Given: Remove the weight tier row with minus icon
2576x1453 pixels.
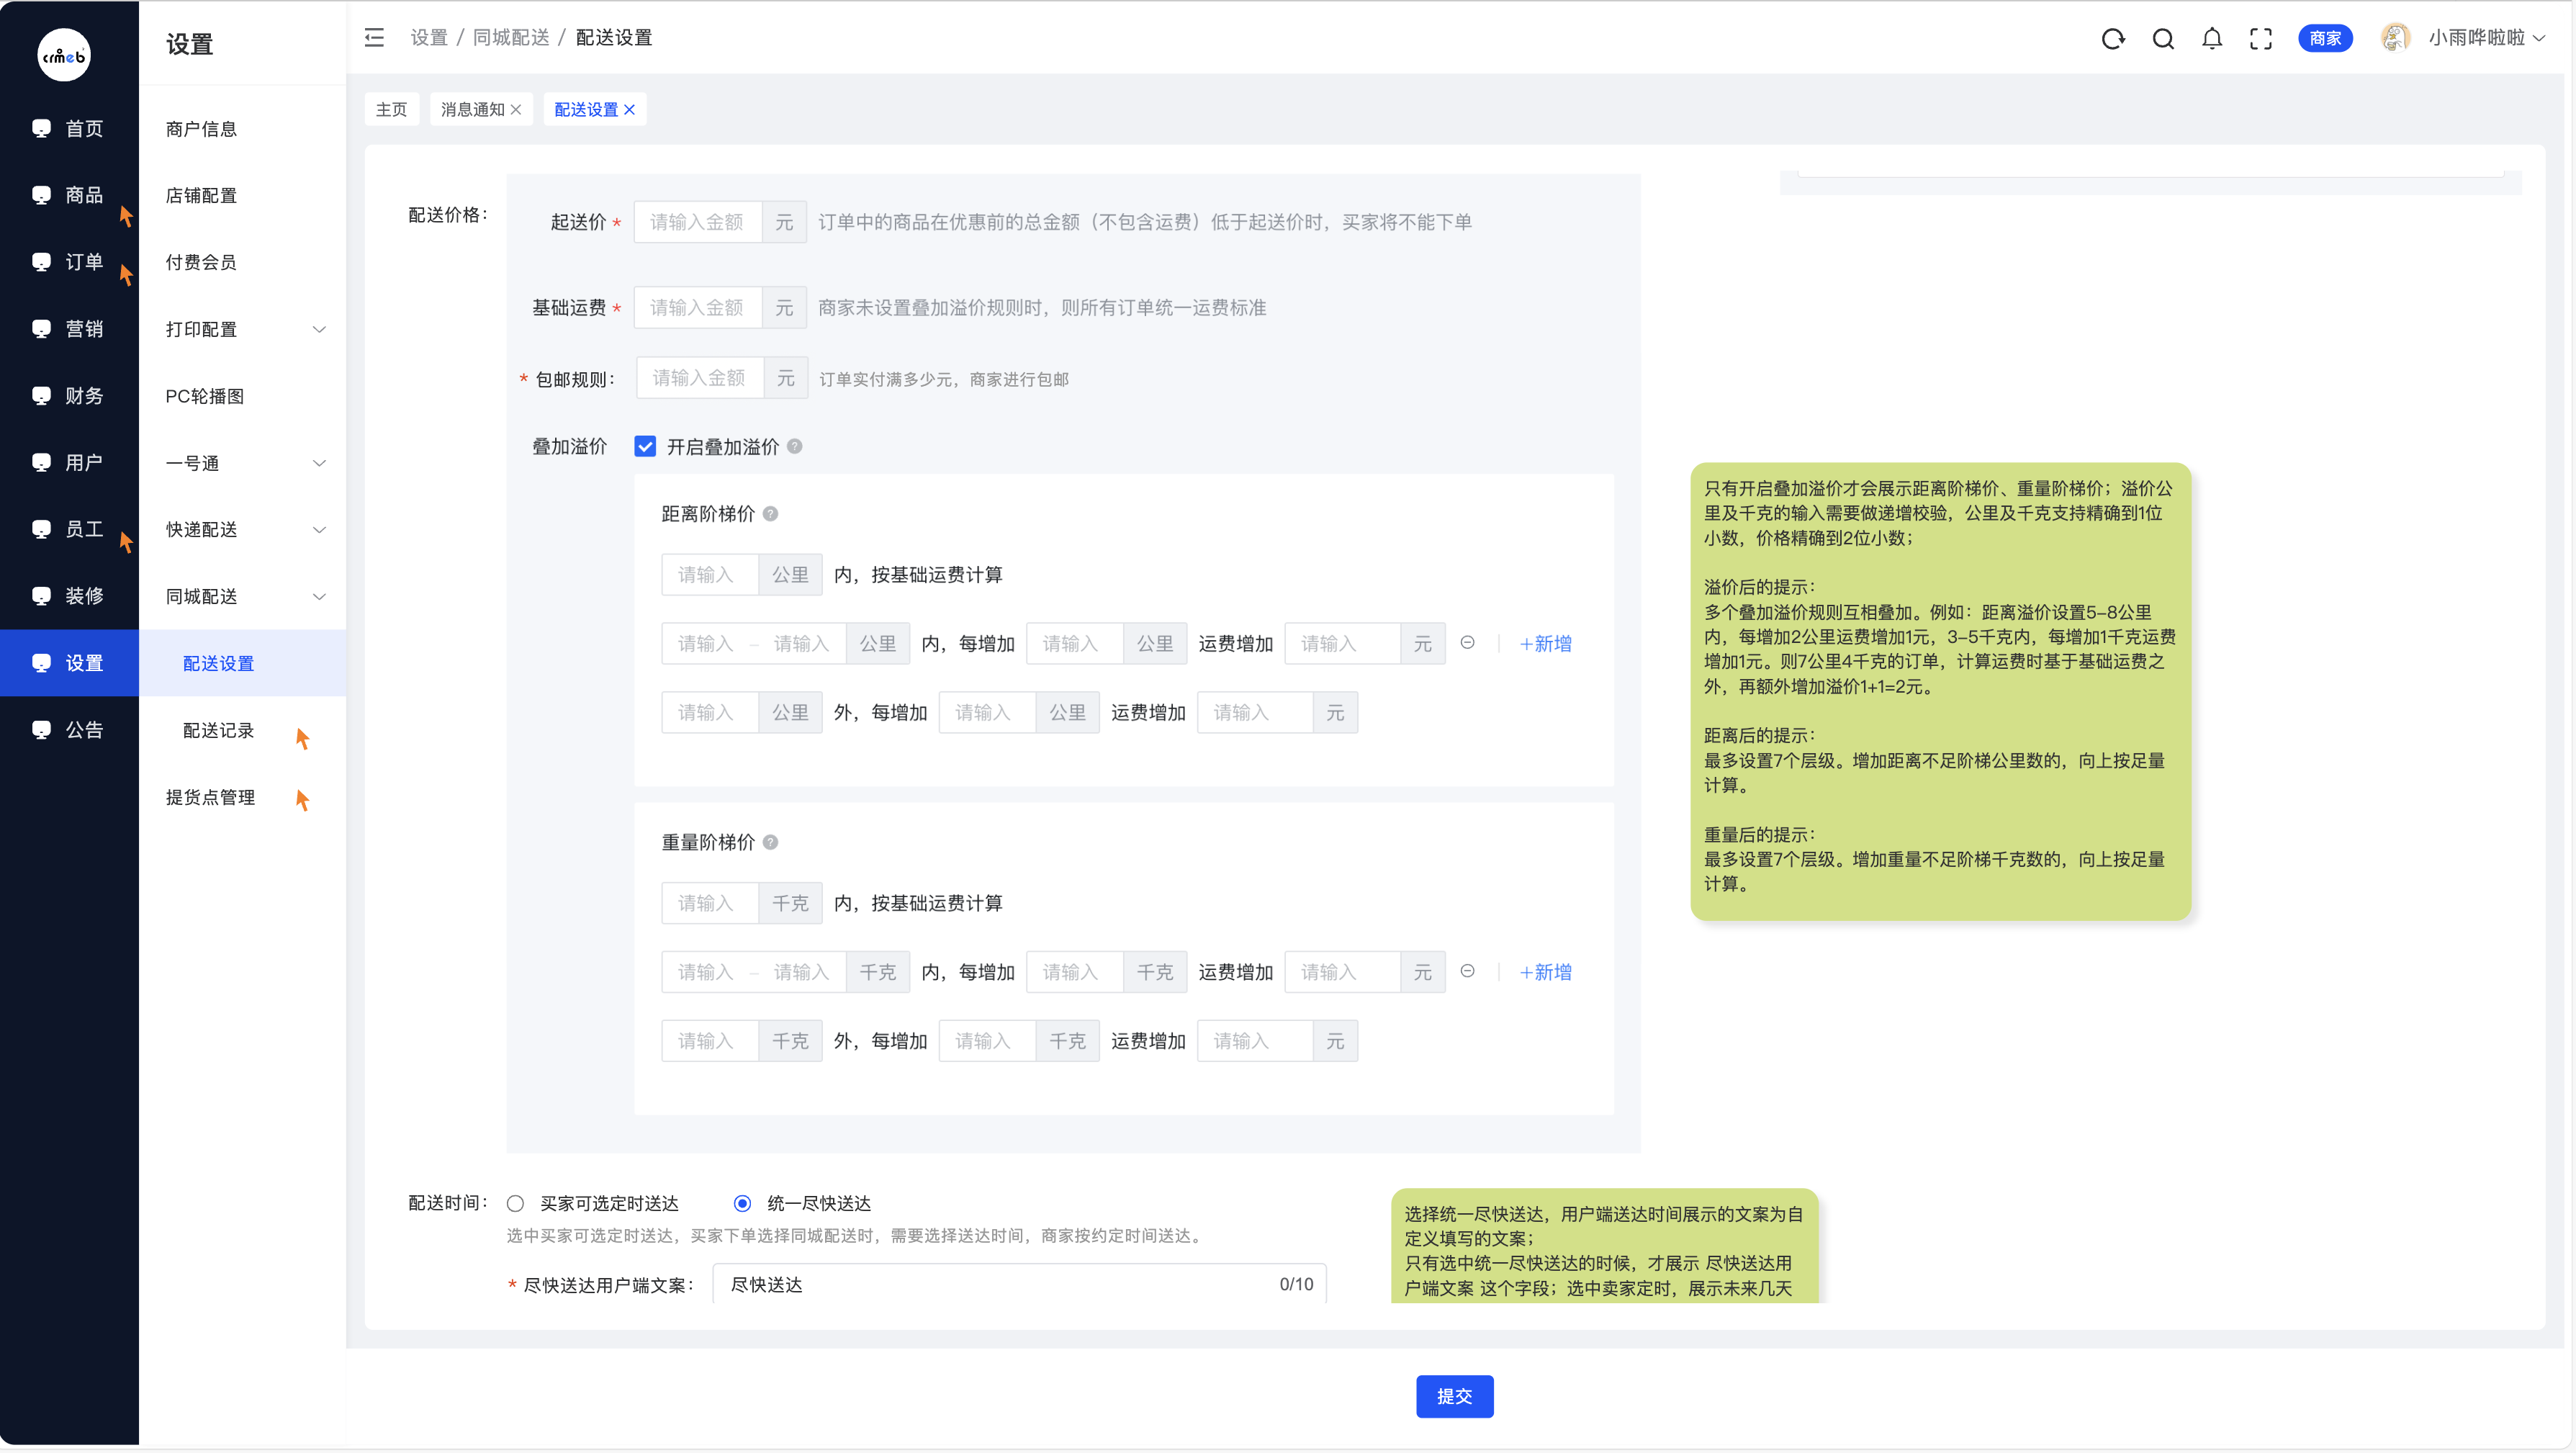Looking at the screenshot, I should click(1468, 972).
